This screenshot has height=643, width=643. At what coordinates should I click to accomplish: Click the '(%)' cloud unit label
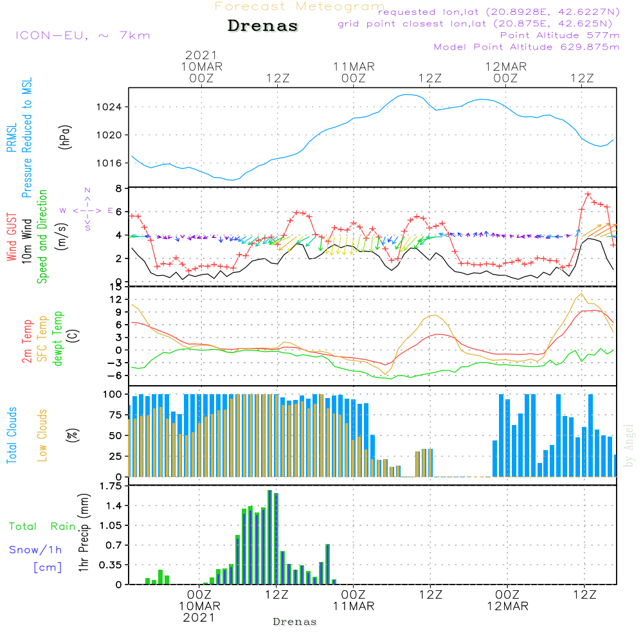pos(72,435)
